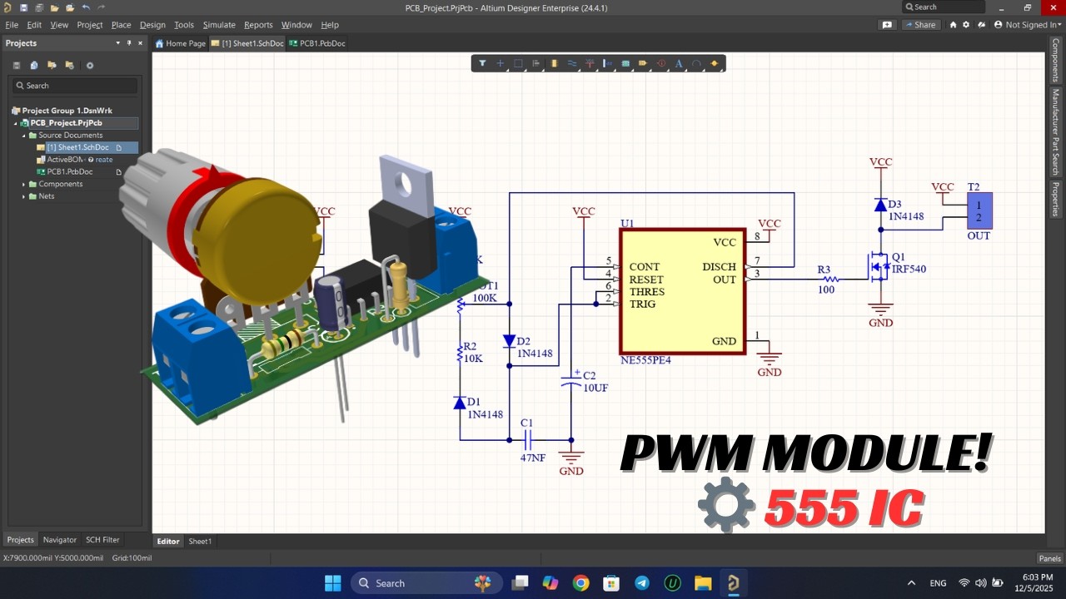The width and height of the screenshot is (1066, 599).
Task: Expand the Nets folder
Action: [x=24, y=196]
